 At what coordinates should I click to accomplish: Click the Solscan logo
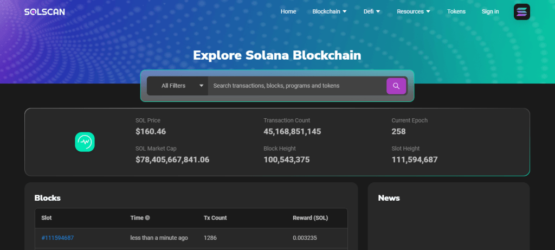tap(44, 11)
